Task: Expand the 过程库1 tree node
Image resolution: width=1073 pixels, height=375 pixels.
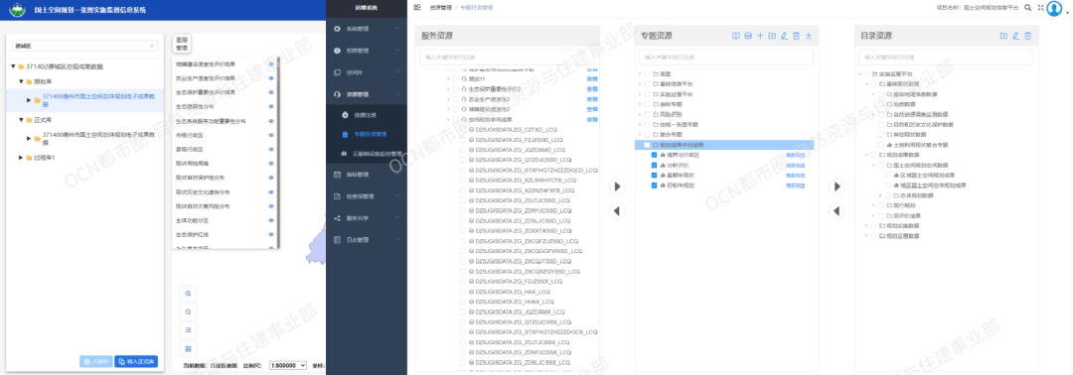Action: [x=21, y=158]
